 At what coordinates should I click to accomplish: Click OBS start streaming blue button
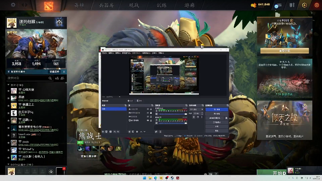(x=217, y=109)
